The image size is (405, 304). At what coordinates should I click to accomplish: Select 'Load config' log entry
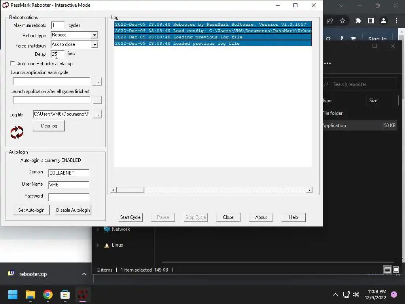click(212, 31)
